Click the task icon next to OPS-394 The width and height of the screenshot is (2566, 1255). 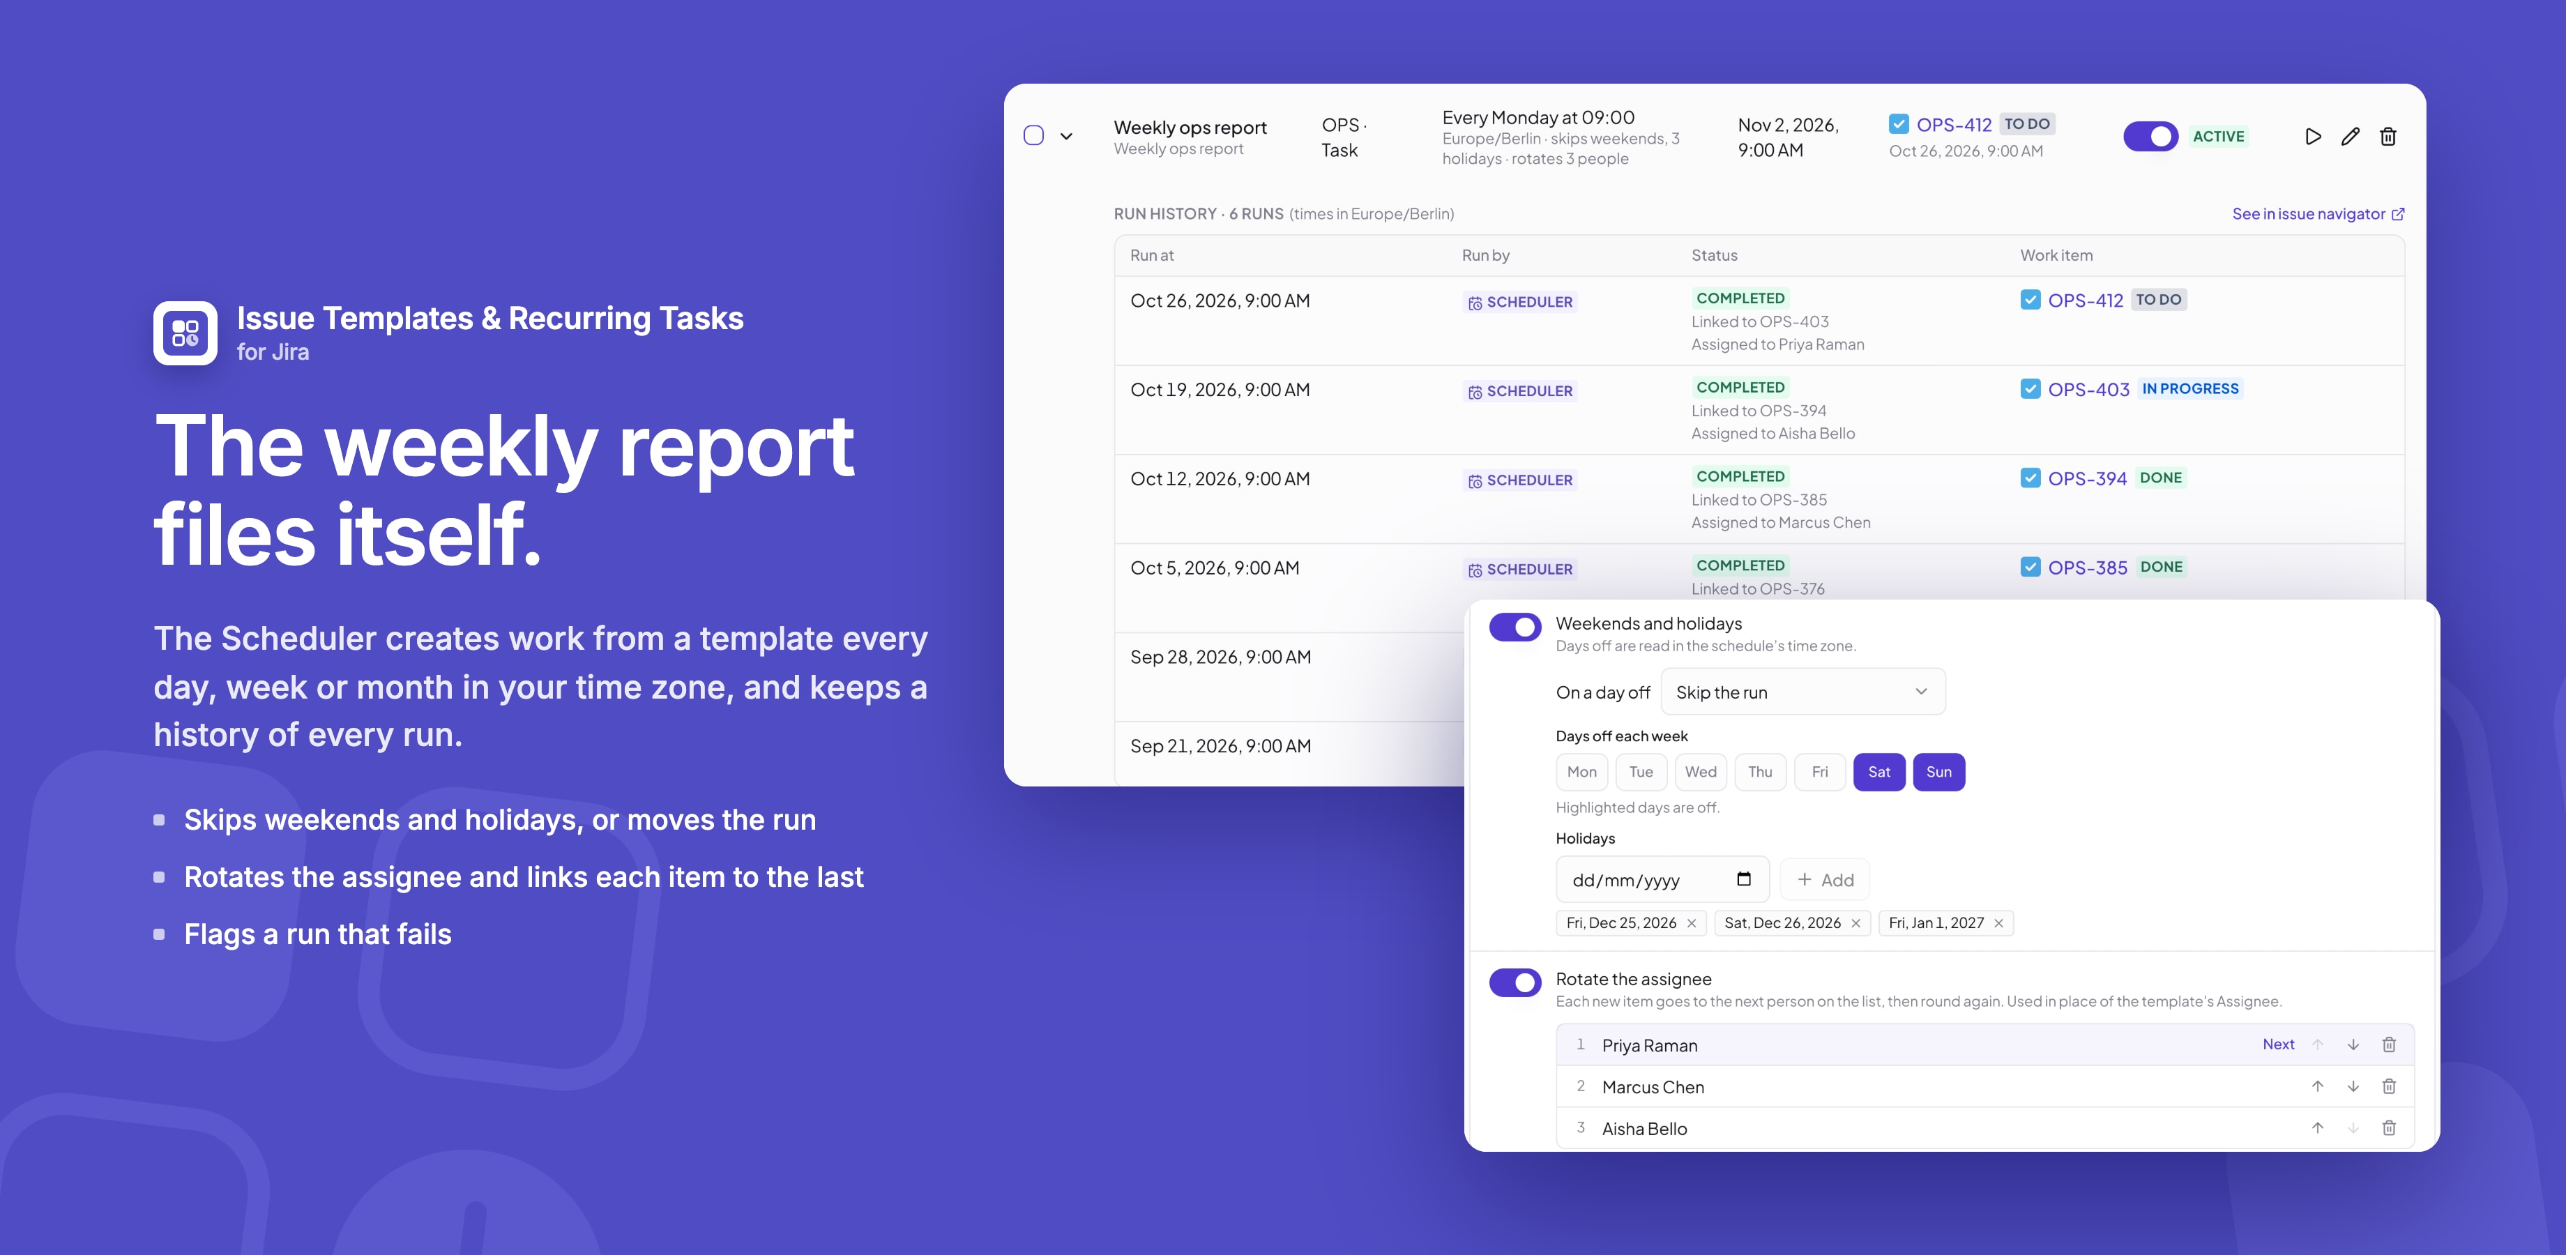[2030, 478]
